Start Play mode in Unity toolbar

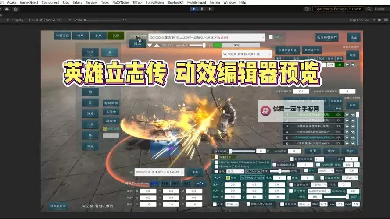(x=193, y=9)
